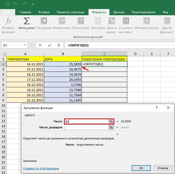
Task: Open the More Functions icon
Action: 167,21
